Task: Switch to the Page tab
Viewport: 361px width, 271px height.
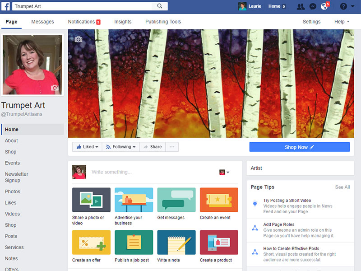Action: click(x=11, y=22)
